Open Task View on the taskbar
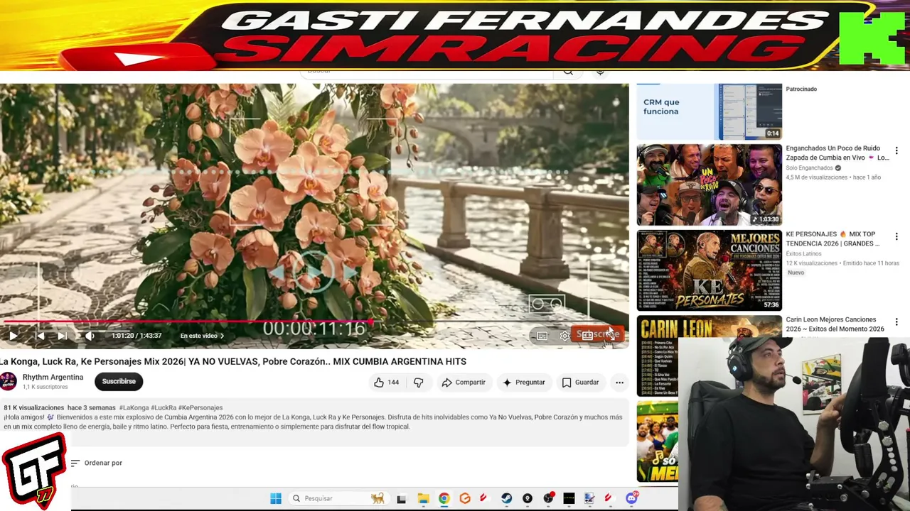 tap(402, 498)
